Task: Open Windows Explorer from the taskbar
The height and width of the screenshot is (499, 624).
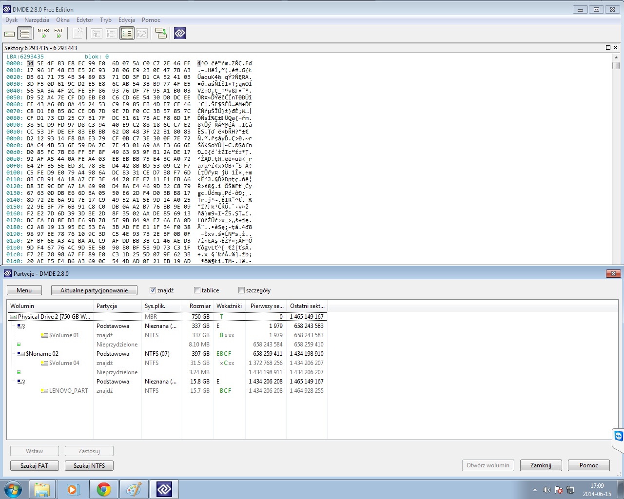Action: [42, 489]
